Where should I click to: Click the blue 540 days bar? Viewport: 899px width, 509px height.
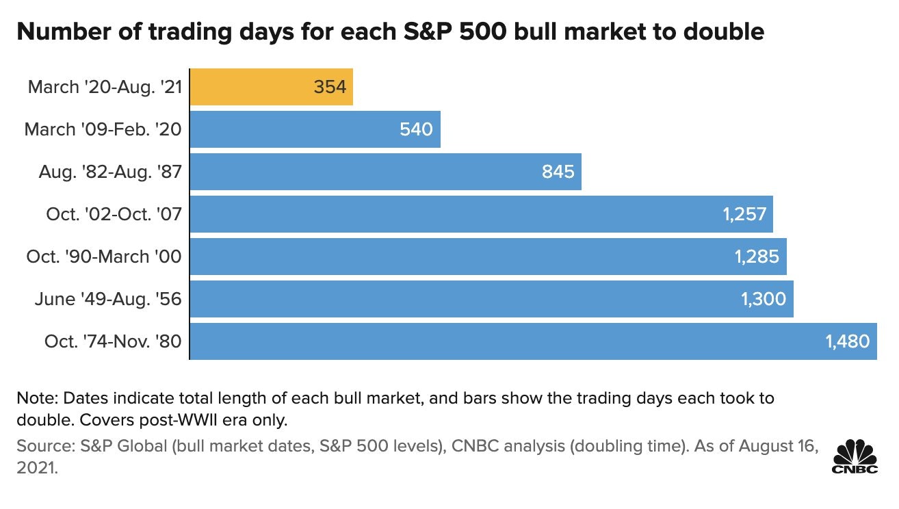(x=315, y=129)
